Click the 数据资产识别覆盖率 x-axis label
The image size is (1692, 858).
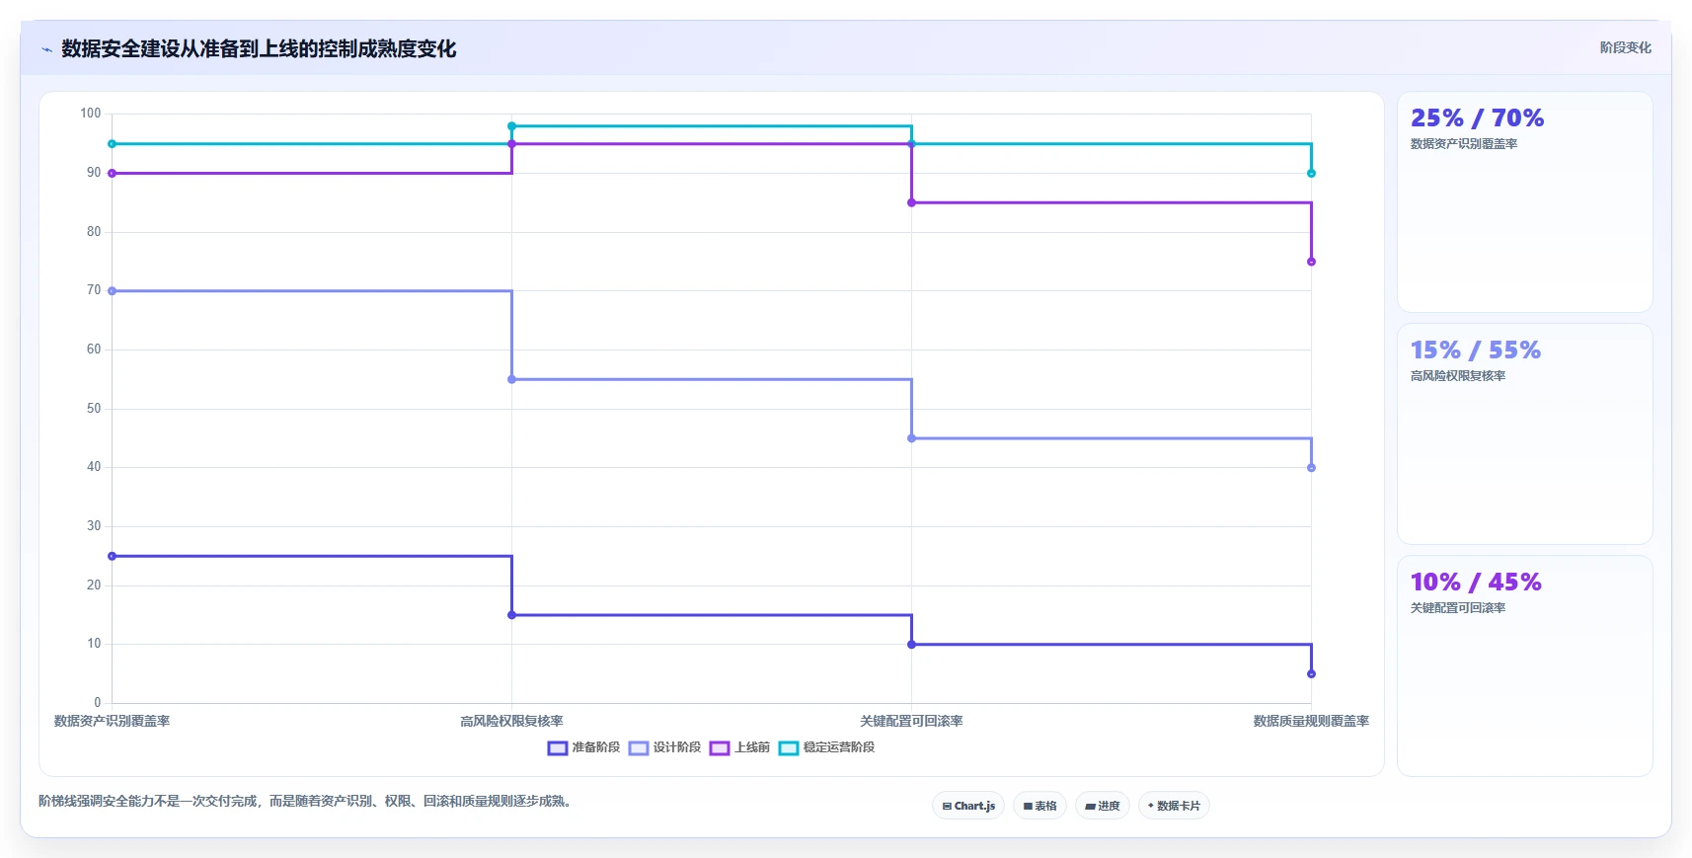tap(112, 722)
